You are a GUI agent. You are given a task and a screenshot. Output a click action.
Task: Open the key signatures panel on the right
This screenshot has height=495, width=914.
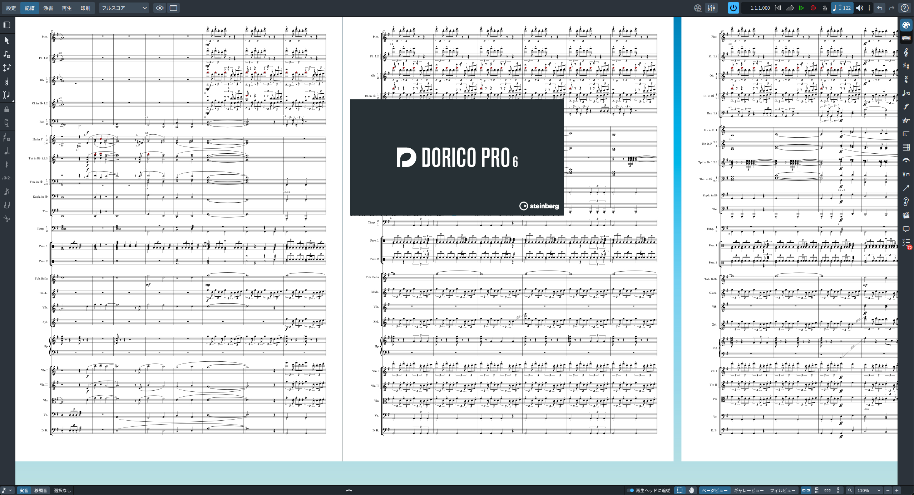click(x=907, y=66)
